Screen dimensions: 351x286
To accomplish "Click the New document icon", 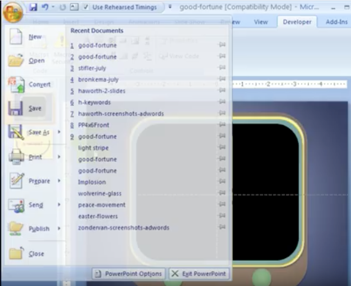I will click(16, 37).
